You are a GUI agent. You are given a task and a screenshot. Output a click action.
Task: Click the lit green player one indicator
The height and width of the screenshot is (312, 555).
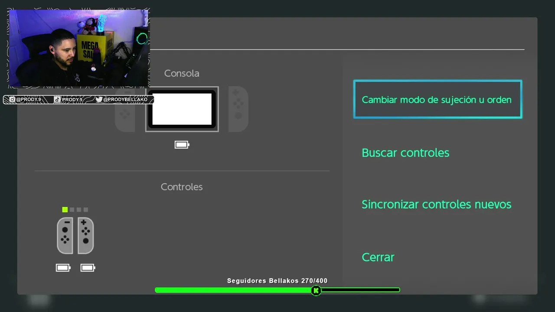tap(65, 210)
